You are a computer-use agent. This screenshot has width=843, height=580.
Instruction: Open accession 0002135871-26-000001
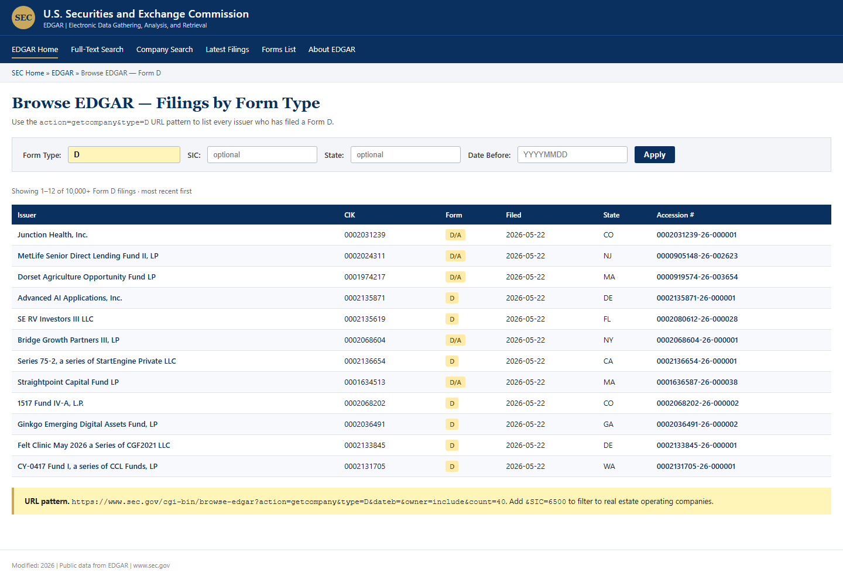(696, 298)
